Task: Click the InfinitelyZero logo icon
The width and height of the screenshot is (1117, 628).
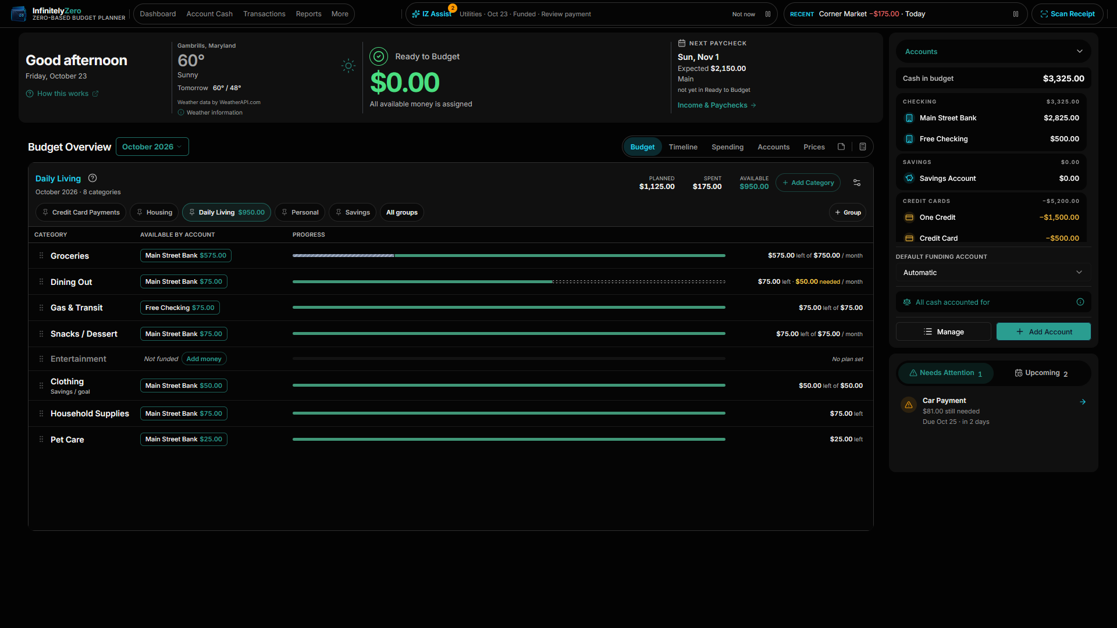Action: click(19, 13)
